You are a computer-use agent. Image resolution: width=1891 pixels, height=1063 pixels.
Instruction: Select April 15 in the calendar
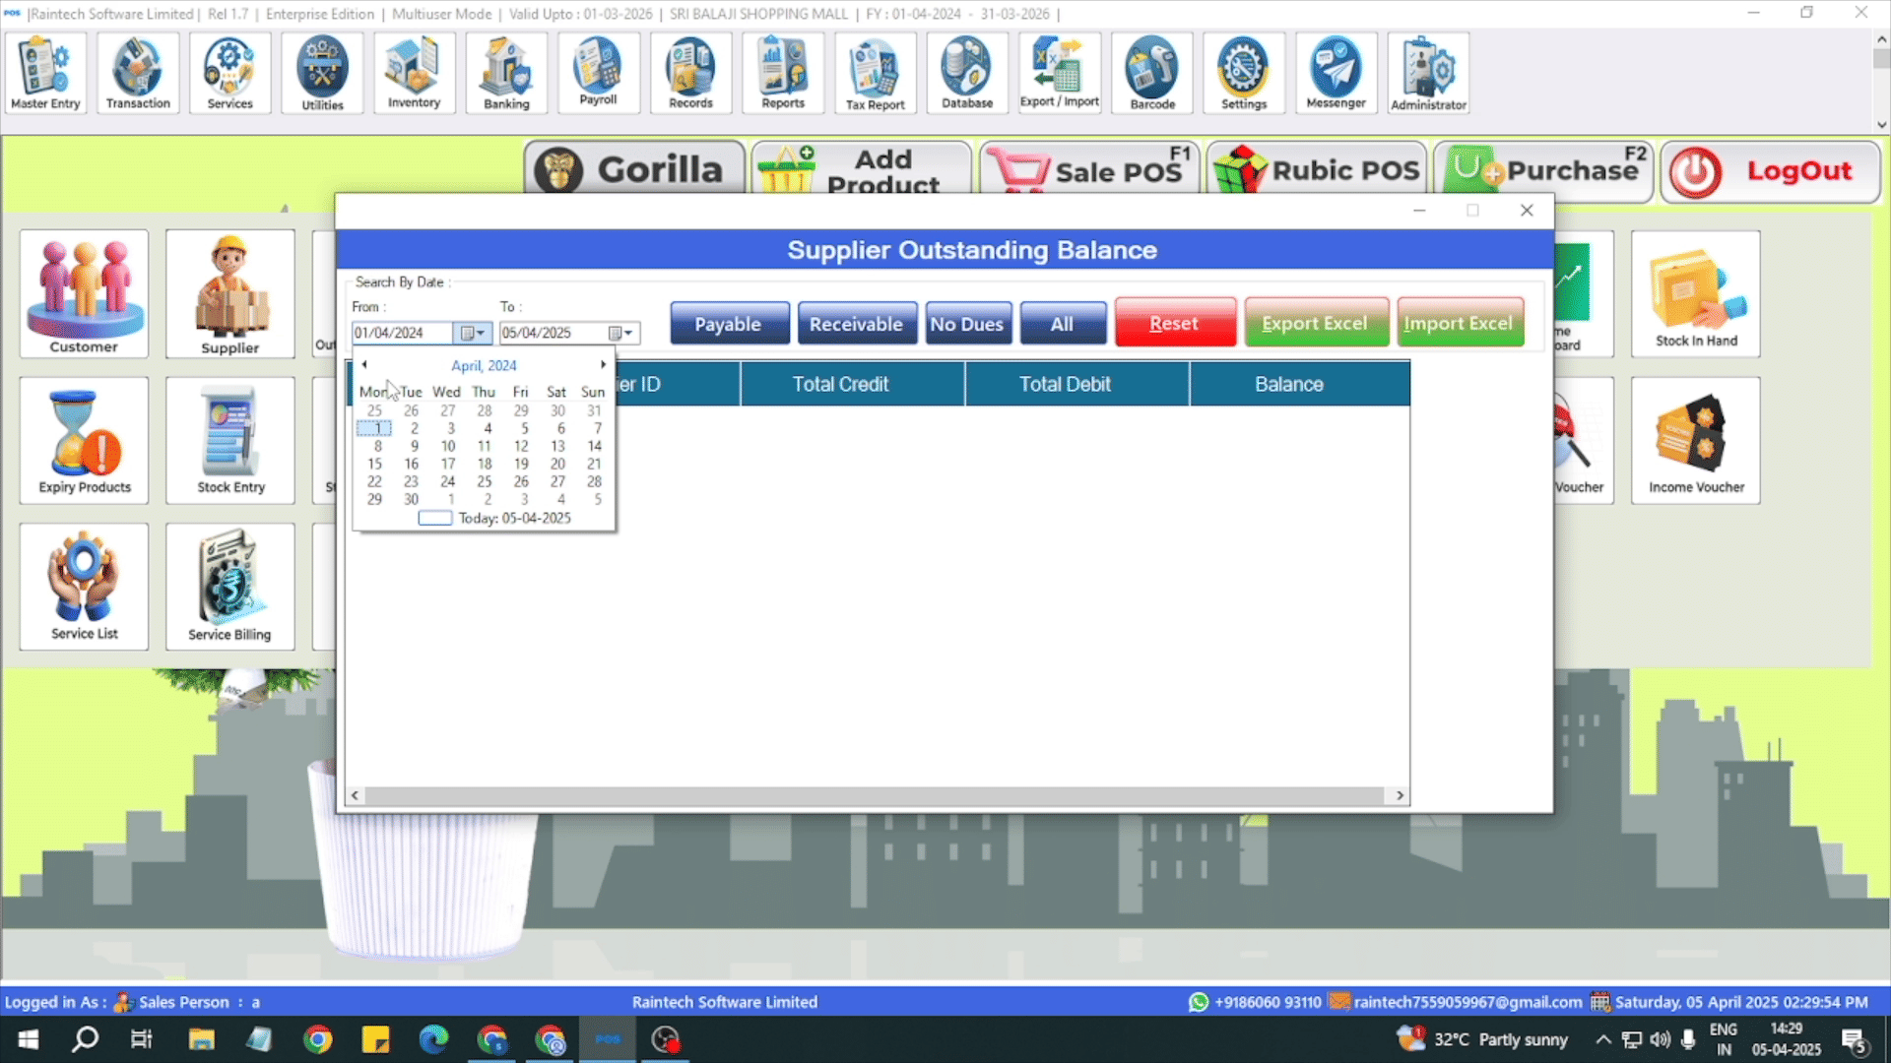point(374,464)
